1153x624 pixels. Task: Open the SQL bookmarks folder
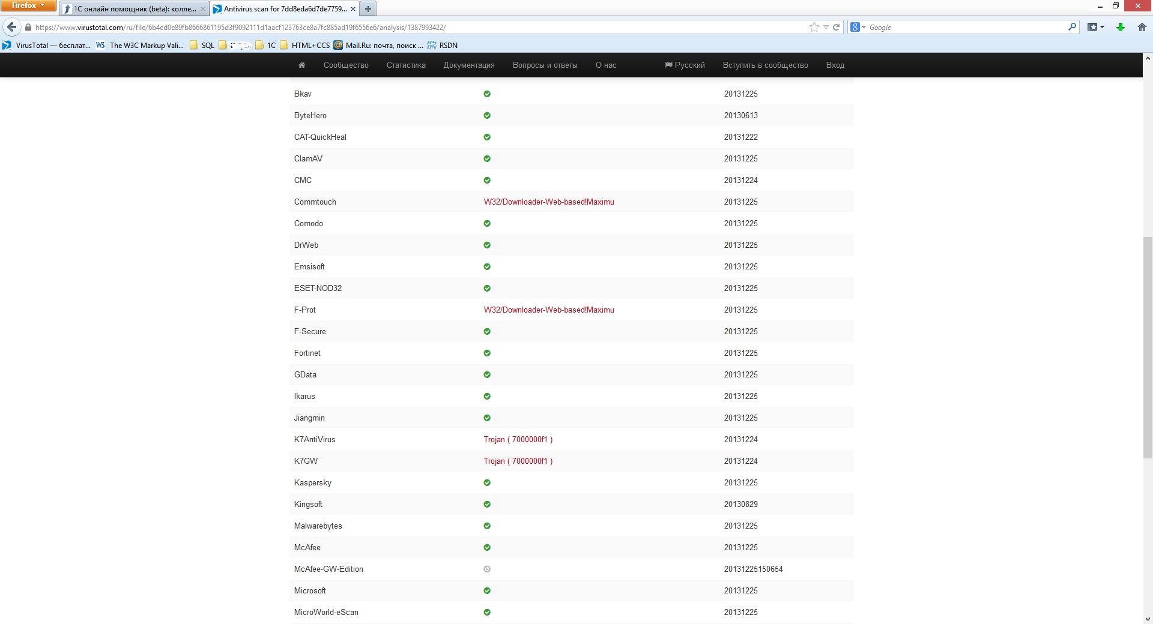pos(202,45)
